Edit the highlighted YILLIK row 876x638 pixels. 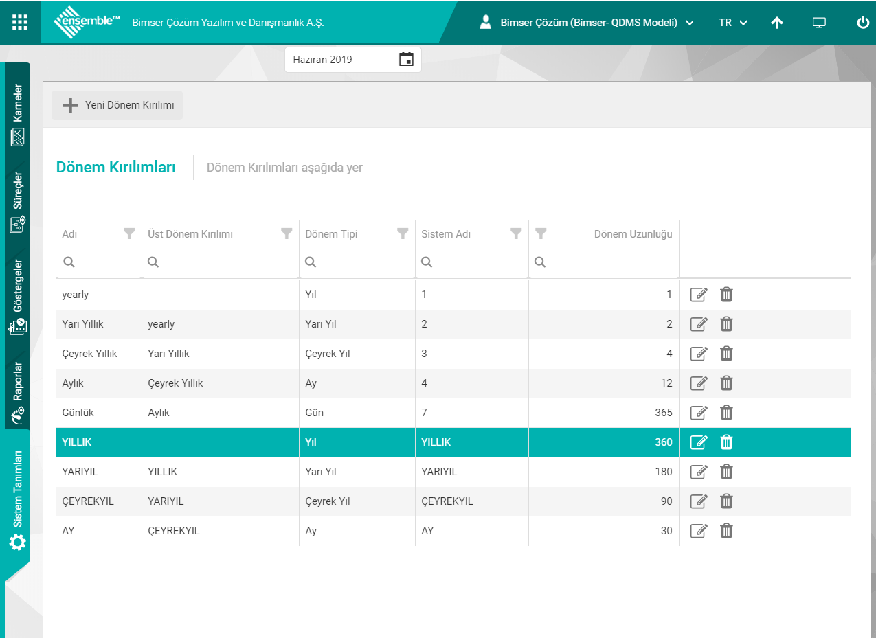698,442
